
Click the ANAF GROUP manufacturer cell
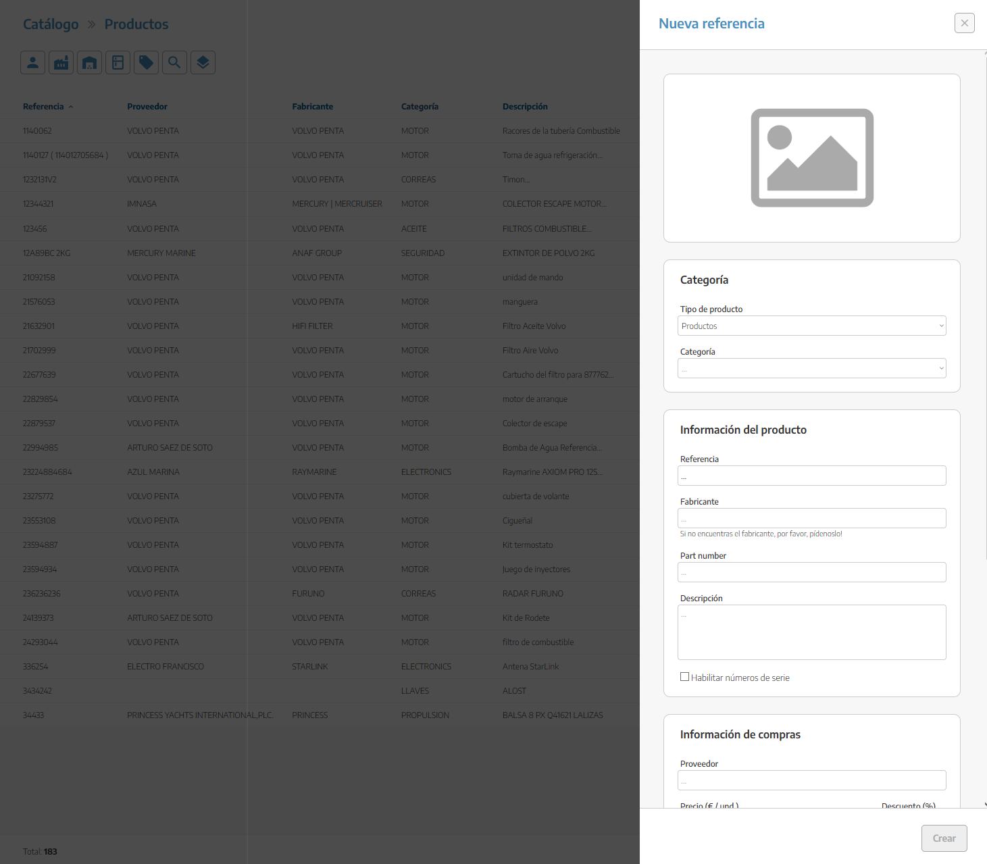(317, 253)
